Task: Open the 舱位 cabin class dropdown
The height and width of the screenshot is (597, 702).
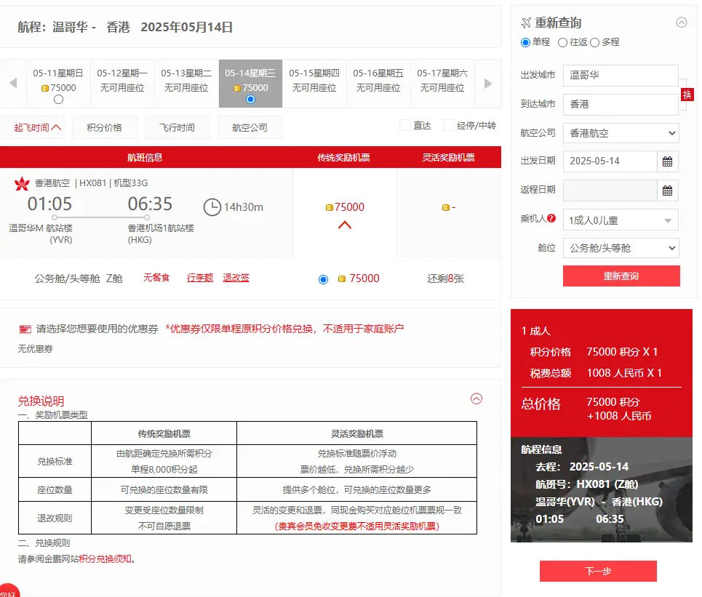Action: click(x=621, y=248)
